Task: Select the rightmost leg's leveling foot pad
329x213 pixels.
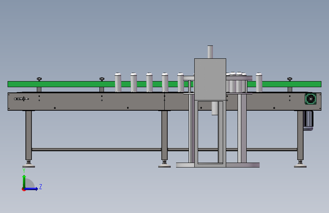Action: [300, 166]
